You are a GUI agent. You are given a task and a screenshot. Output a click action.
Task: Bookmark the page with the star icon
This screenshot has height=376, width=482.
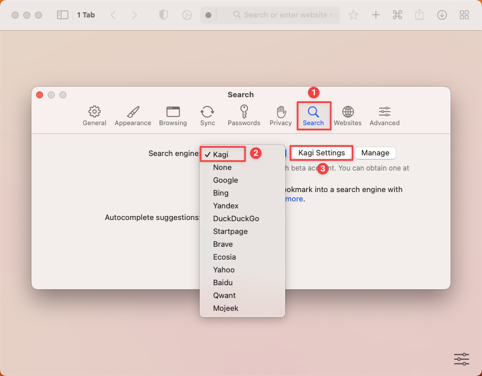pyautogui.click(x=353, y=15)
